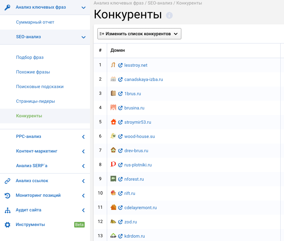The height and width of the screenshot is (241, 284).
Task: Open external link icon for stroymir53.ru
Action: point(120,122)
